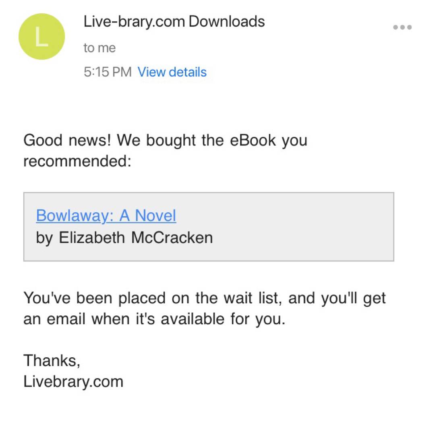Click the word "recommended:" in the message

click(77, 161)
